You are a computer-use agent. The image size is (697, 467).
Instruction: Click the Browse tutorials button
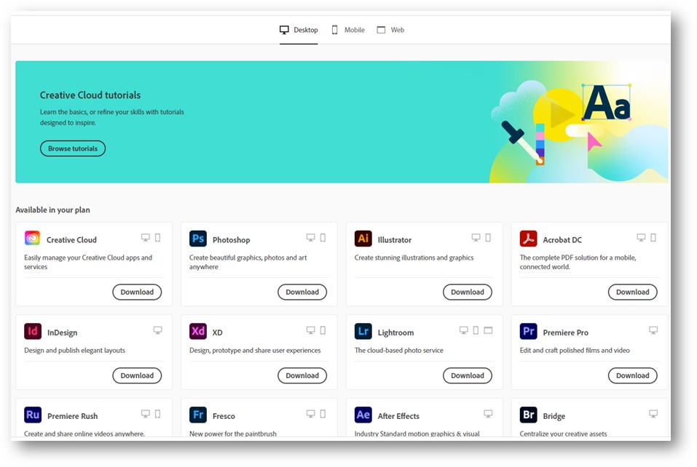(72, 148)
